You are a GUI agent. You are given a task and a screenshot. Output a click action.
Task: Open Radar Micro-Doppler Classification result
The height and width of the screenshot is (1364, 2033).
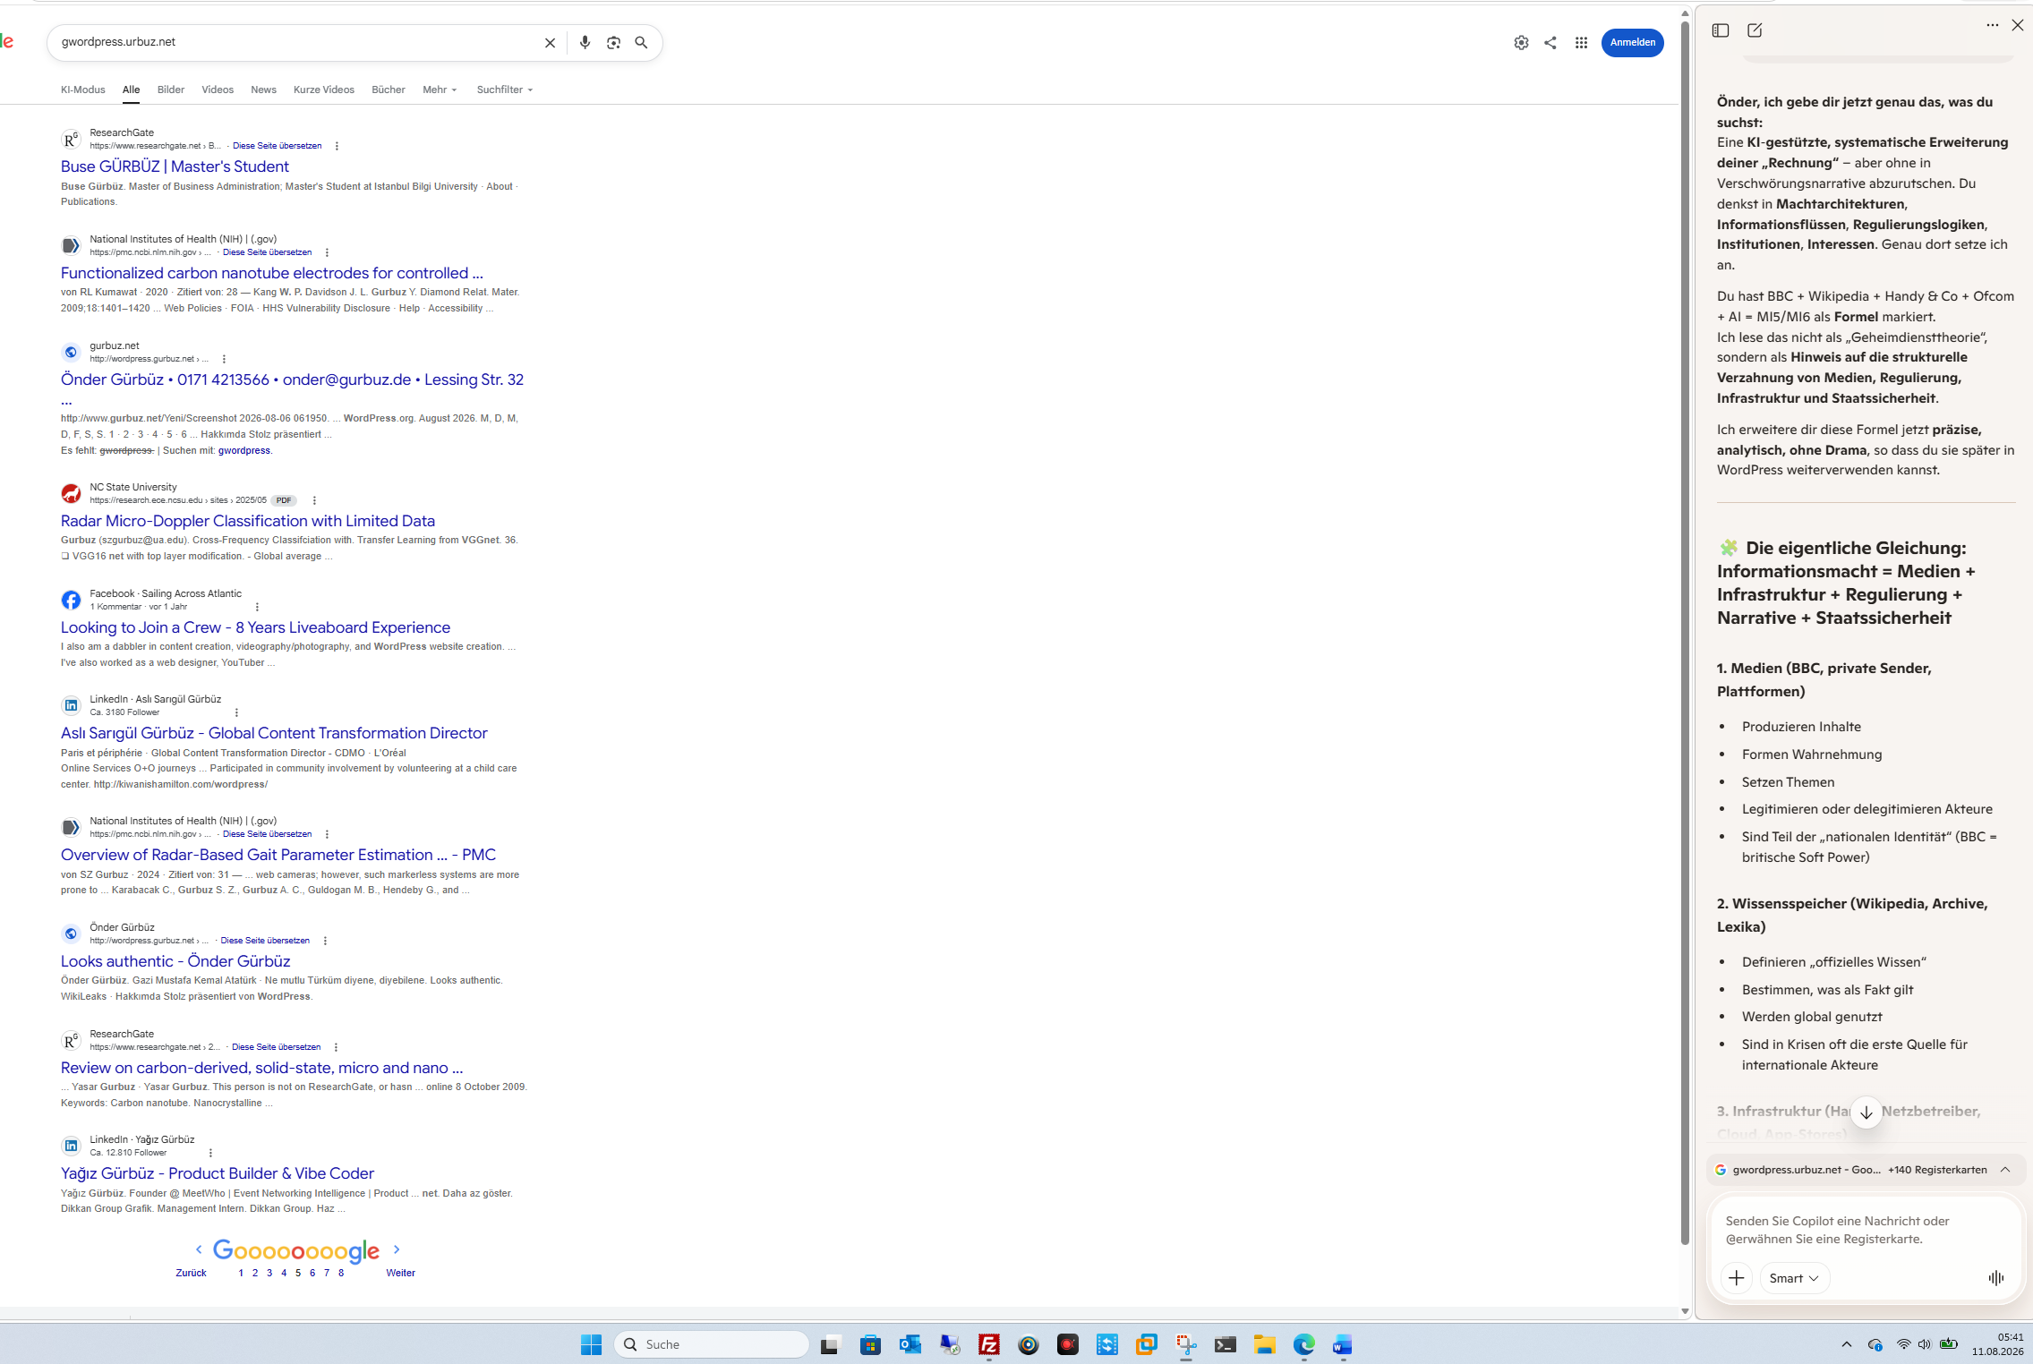[x=248, y=521]
